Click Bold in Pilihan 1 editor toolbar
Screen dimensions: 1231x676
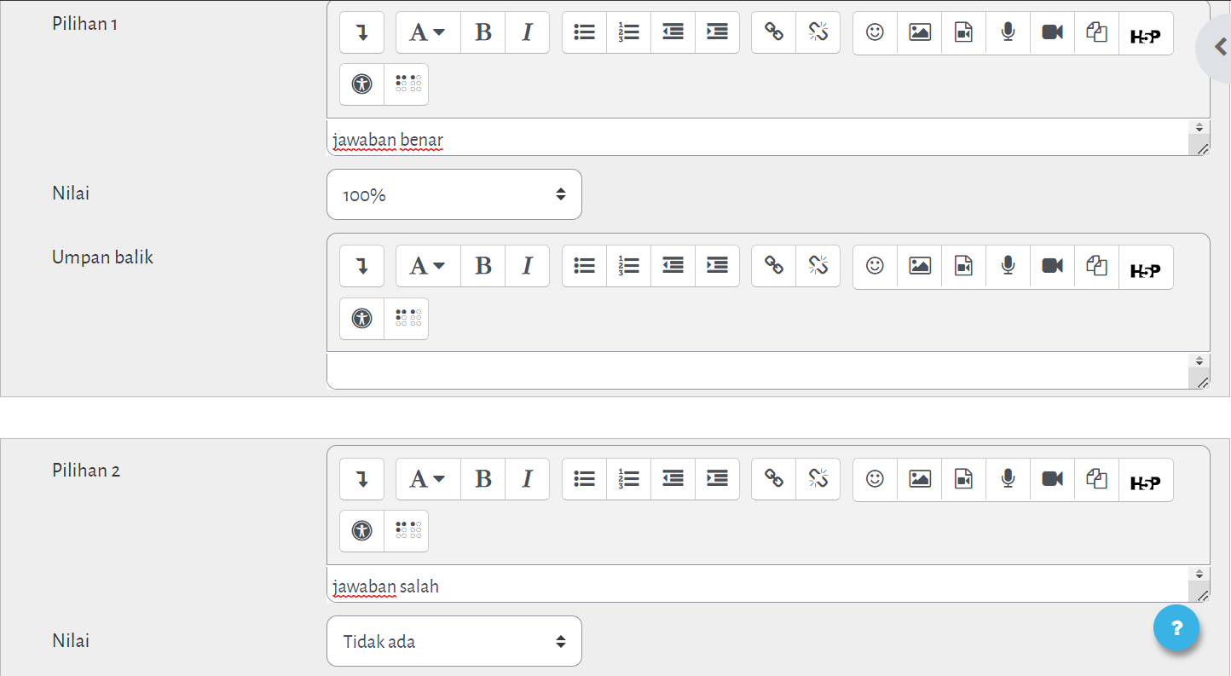coord(483,32)
